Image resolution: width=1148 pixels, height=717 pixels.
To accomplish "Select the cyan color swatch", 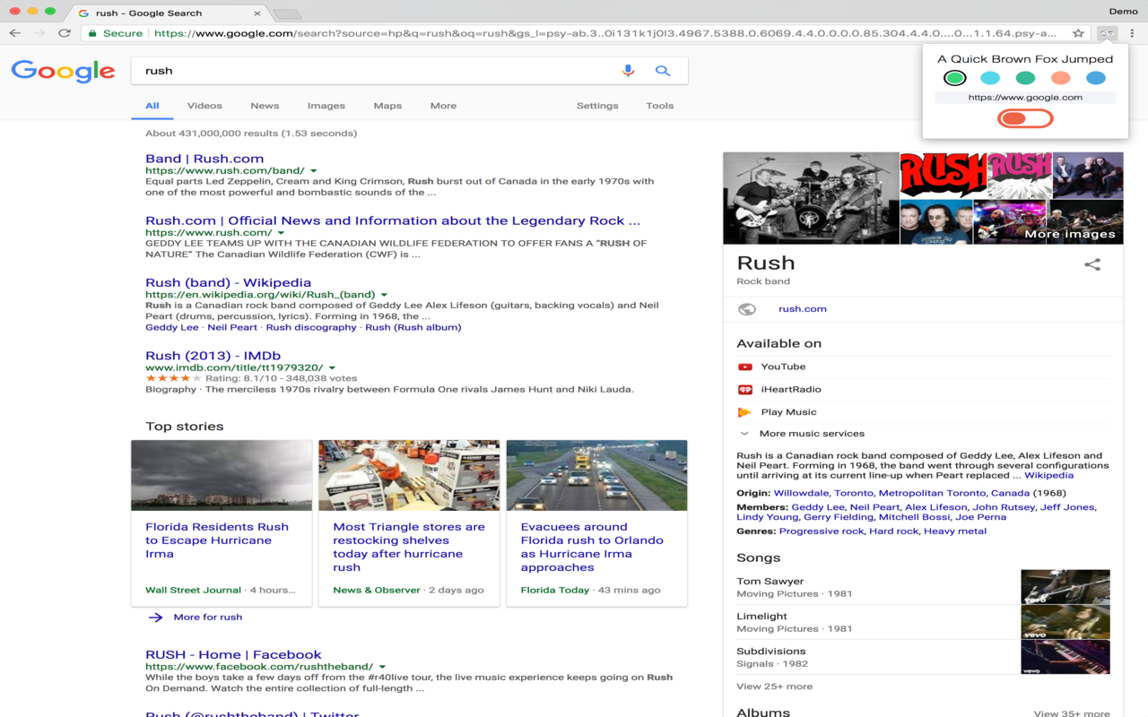I will coord(990,79).
